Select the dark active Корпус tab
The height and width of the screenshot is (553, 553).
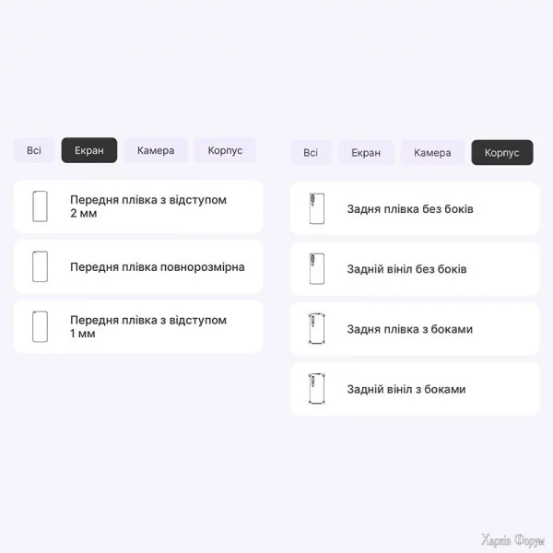click(x=502, y=153)
